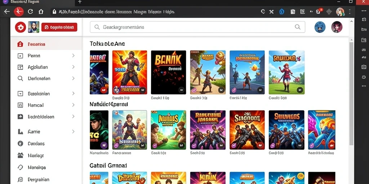
Task: Open a new browser tab with plus
Action: pyautogui.click(x=80, y=2)
